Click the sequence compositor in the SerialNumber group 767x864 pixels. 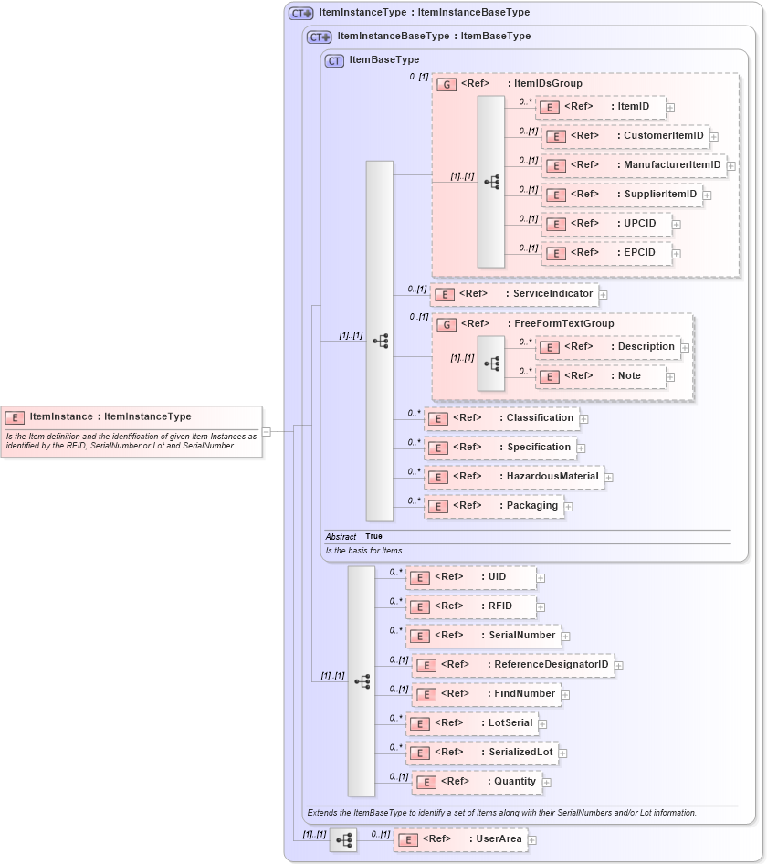point(363,680)
